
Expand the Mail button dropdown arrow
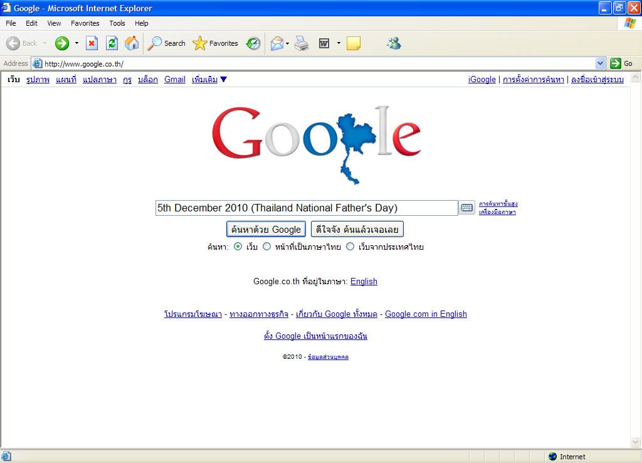[x=287, y=43]
